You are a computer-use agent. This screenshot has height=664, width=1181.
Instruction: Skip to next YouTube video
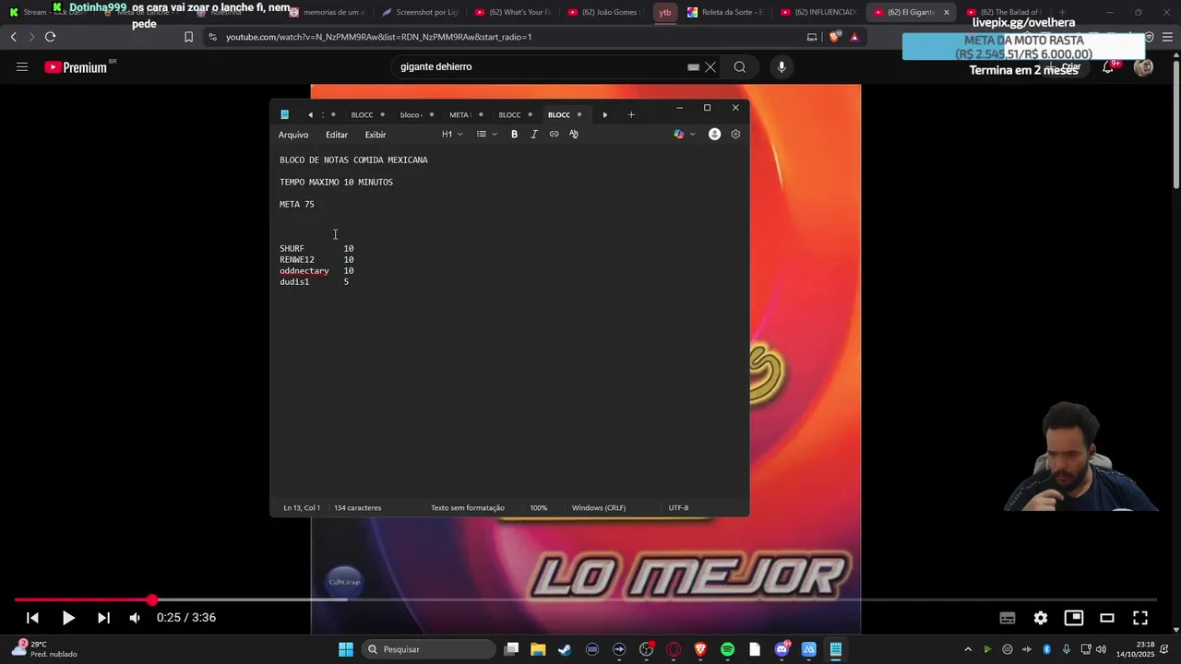click(x=103, y=618)
